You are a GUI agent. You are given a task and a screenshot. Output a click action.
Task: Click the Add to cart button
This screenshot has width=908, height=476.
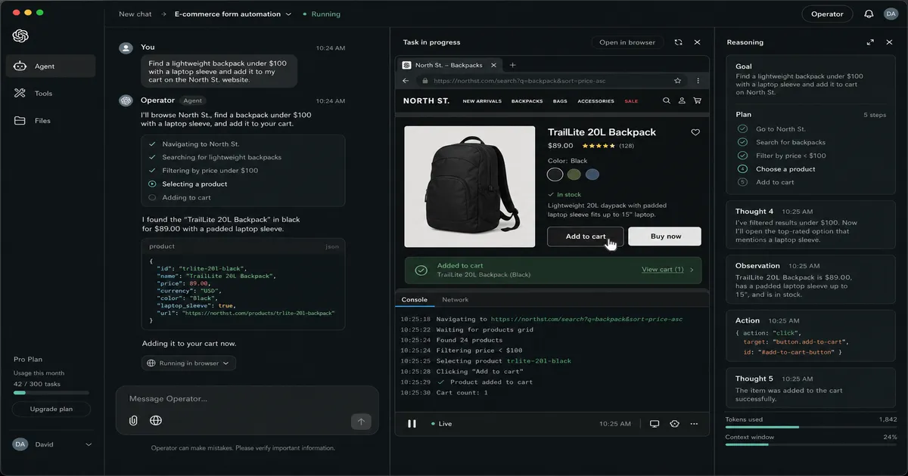[x=585, y=236]
